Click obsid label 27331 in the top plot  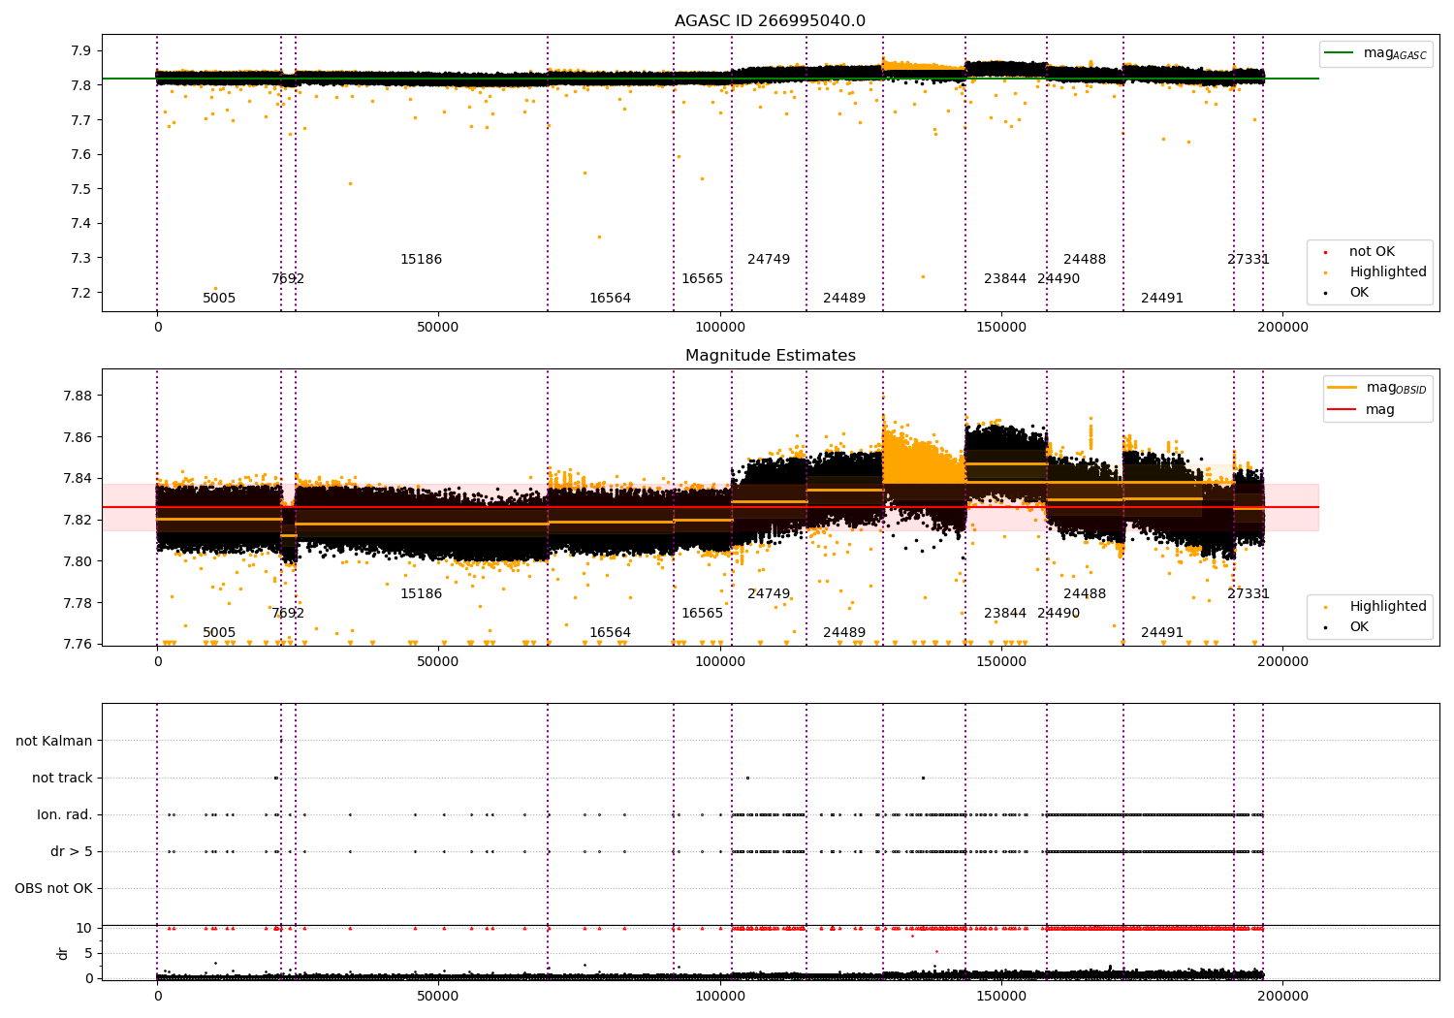[x=1249, y=260]
